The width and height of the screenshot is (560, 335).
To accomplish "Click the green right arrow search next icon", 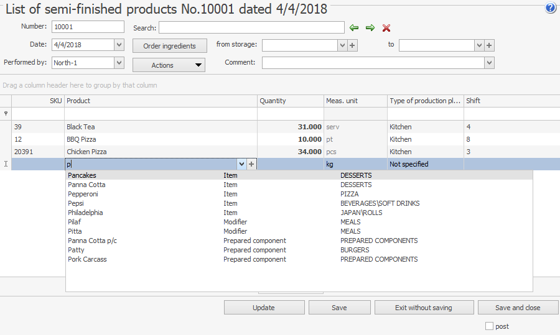I will pos(370,28).
